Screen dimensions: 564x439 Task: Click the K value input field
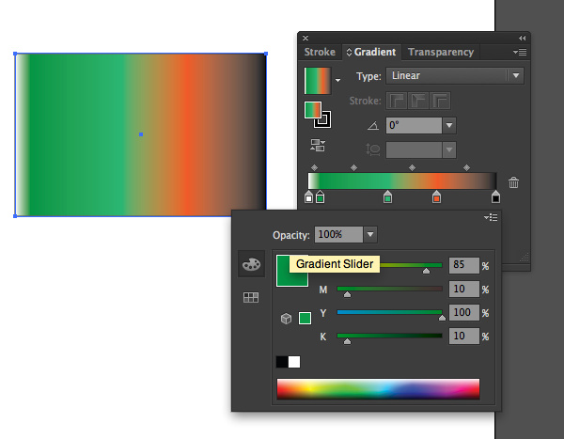[463, 337]
